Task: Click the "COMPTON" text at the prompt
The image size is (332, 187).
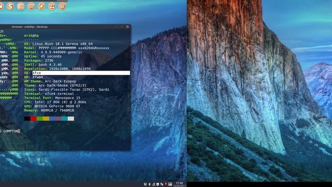Action: pyautogui.click(x=10, y=131)
